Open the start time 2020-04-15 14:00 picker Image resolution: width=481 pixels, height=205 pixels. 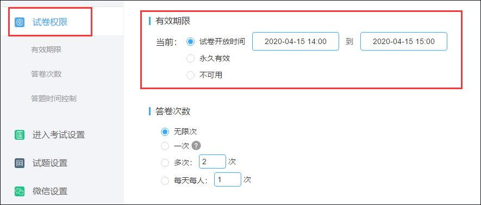(x=296, y=41)
